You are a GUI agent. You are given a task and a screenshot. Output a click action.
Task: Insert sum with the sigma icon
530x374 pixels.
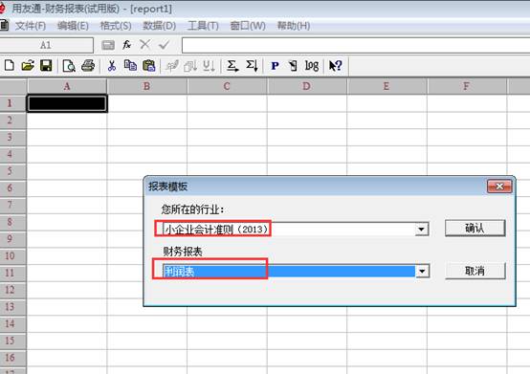coord(232,66)
